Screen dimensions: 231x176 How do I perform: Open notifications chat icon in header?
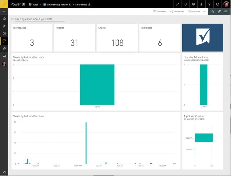pyautogui.click(x=185, y=4)
